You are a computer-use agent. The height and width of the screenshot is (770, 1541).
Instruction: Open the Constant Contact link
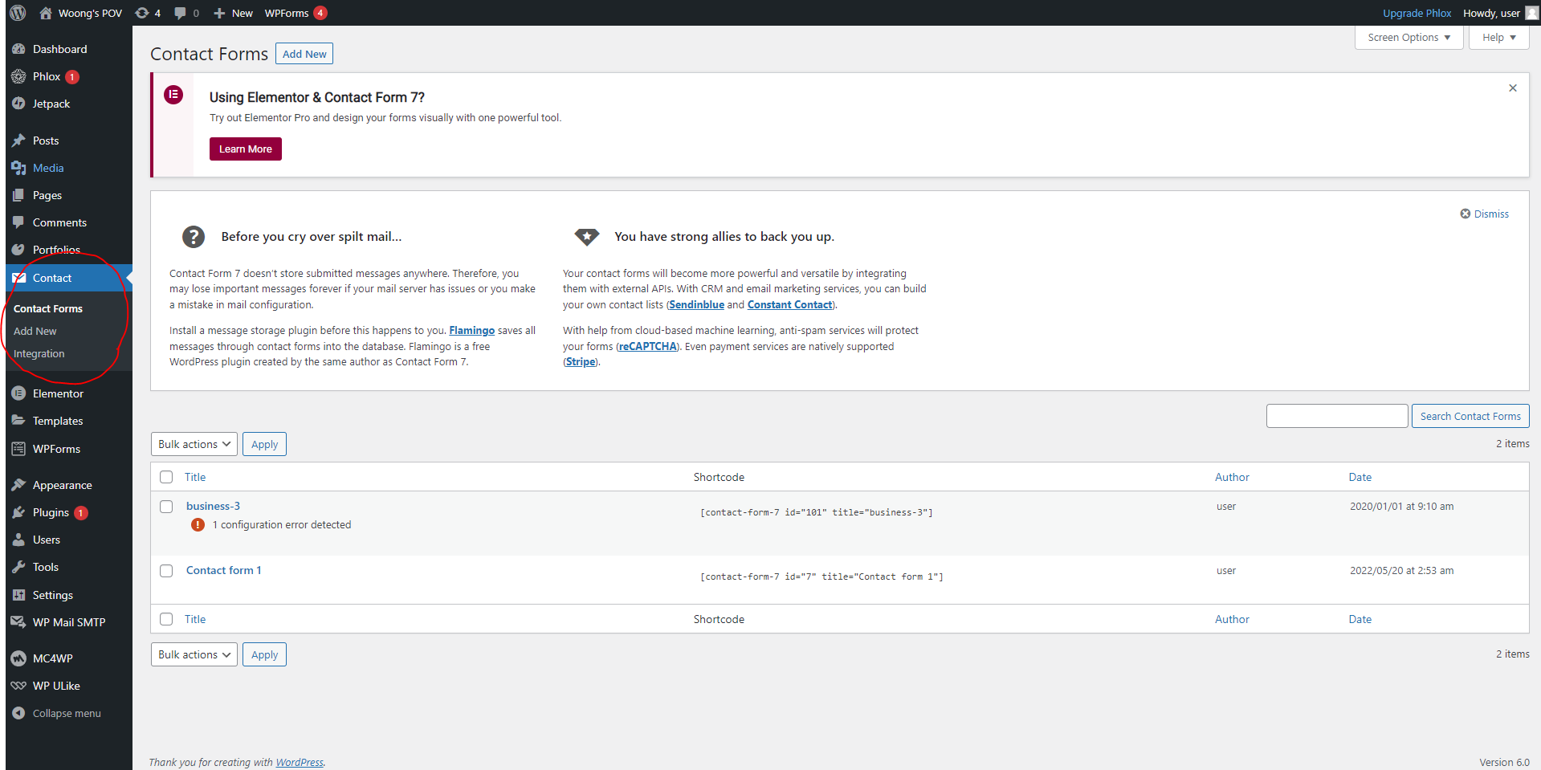[x=790, y=304]
